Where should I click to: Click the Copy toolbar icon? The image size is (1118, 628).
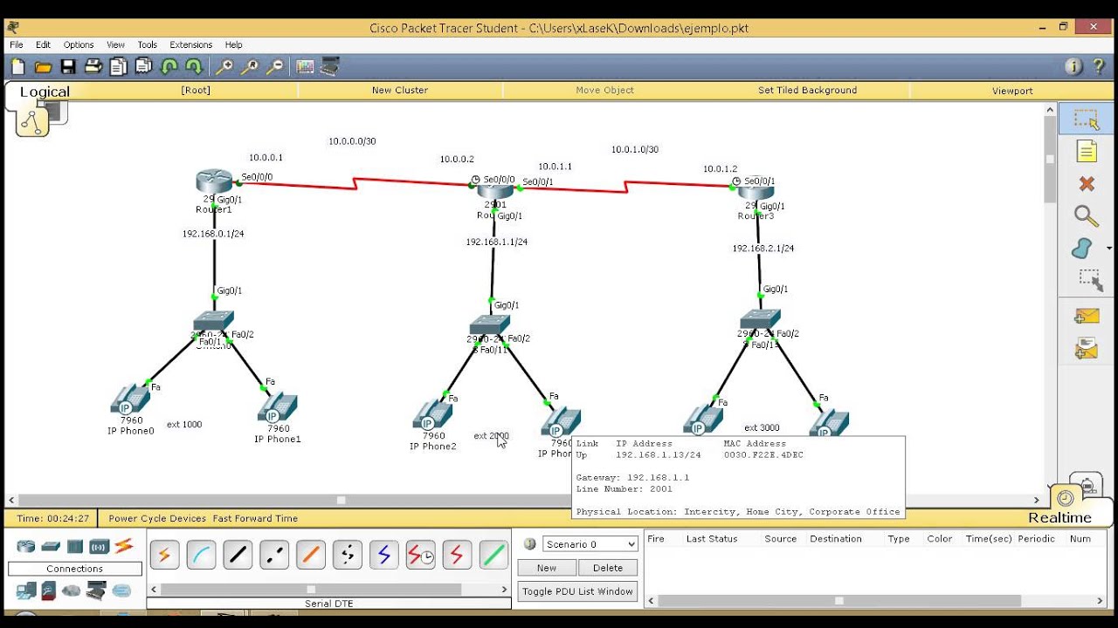coord(119,67)
